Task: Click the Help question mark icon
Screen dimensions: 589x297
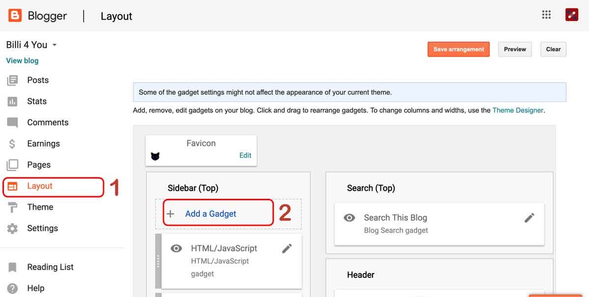Action: click(x=13, y=288)
